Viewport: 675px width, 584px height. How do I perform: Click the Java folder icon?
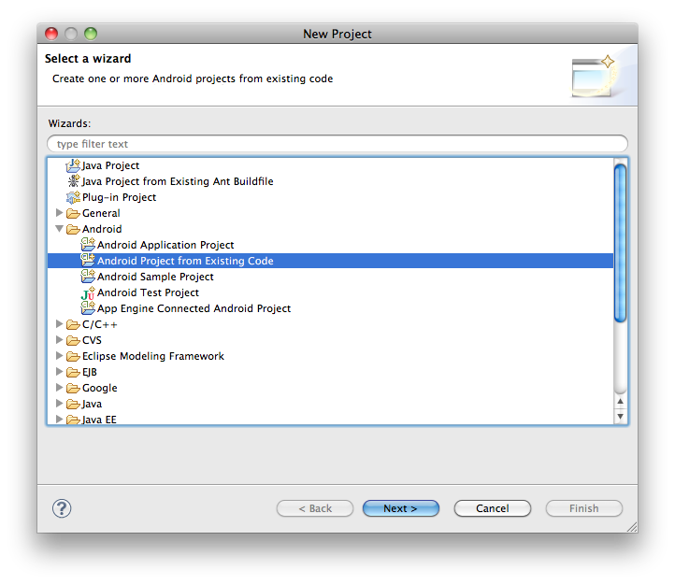tap(73, 405)
